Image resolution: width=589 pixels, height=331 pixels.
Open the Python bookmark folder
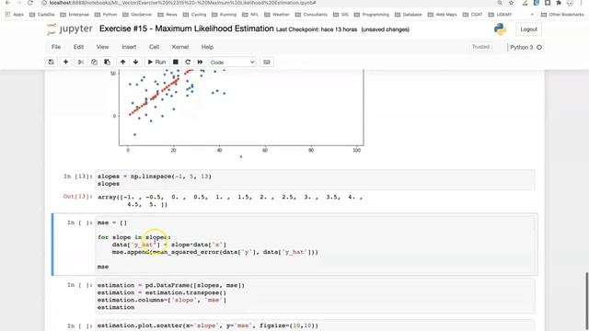(106, 15)
